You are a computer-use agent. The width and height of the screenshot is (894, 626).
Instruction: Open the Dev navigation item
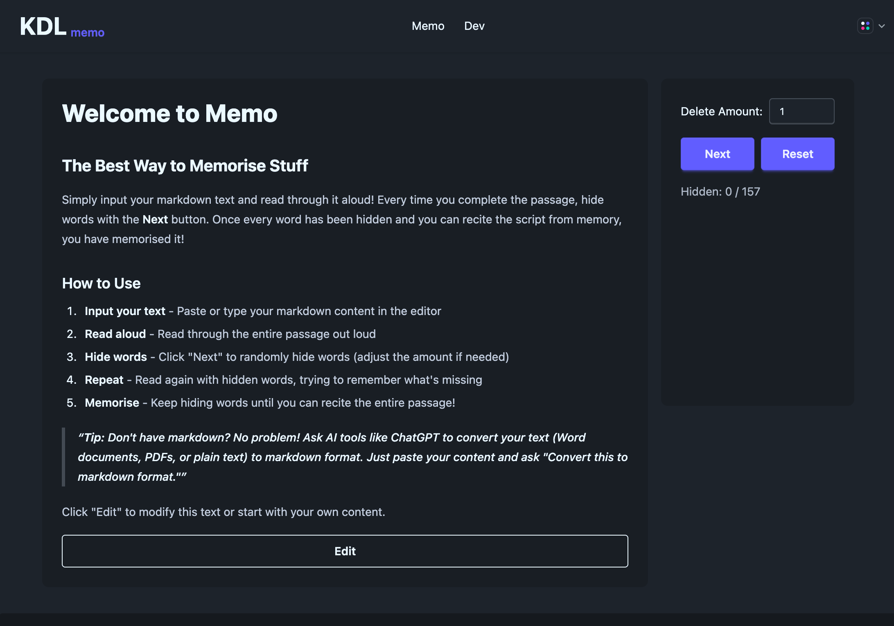[474, 26]
